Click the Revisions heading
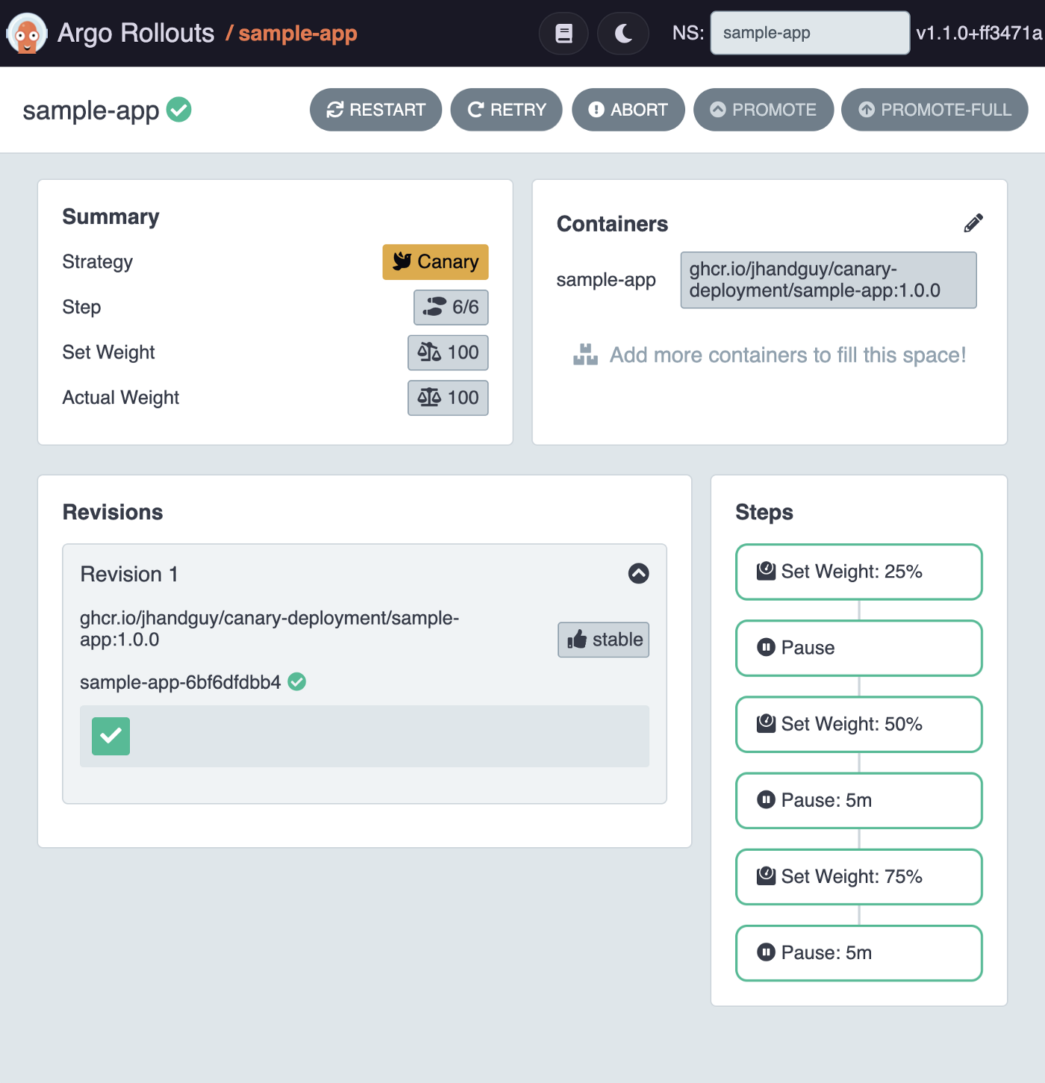This screenshot has height=1083, width=1045. pyautogui.click(x=113, y=512)
